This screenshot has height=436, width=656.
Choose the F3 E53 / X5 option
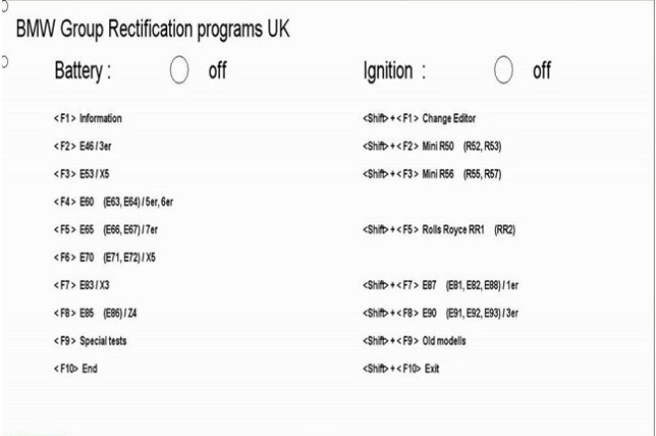coord(82,174)
